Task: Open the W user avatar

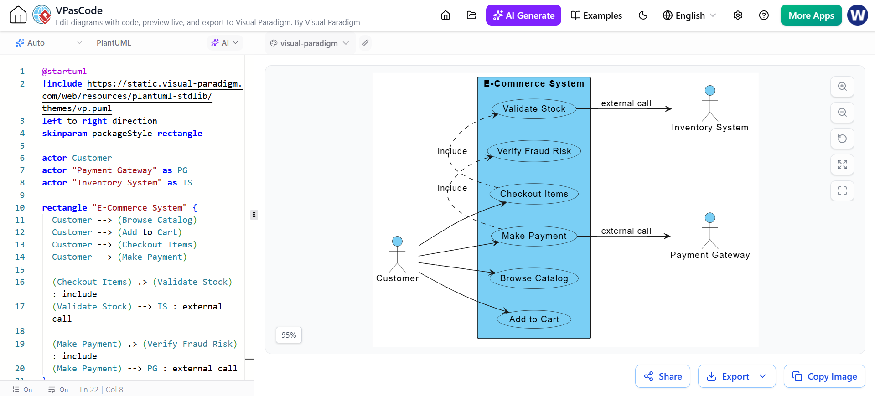Action: [x=858, y=15]
